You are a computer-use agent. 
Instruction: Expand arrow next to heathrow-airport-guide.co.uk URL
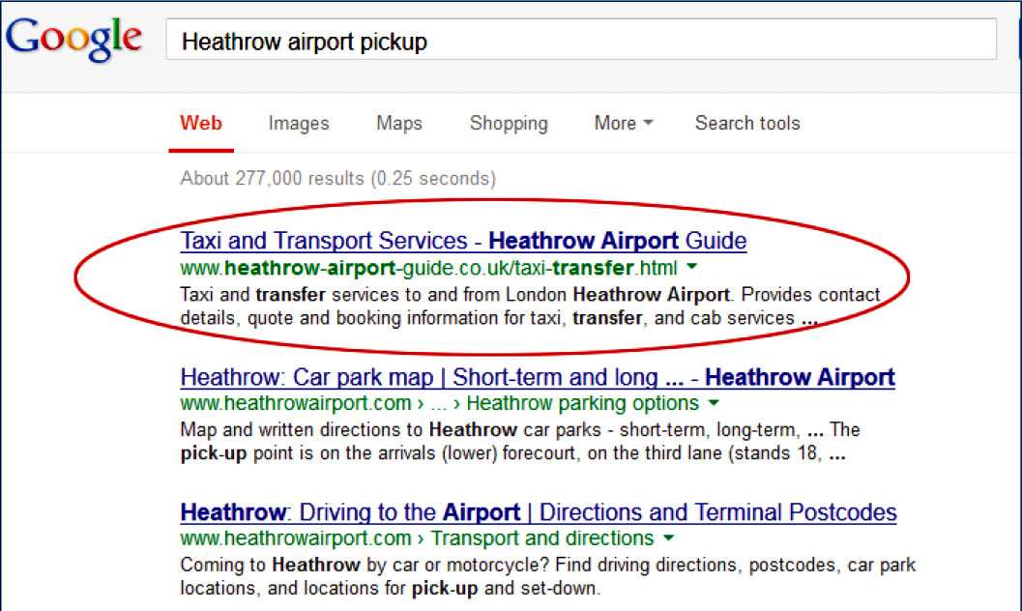click(x=692, y=268)
